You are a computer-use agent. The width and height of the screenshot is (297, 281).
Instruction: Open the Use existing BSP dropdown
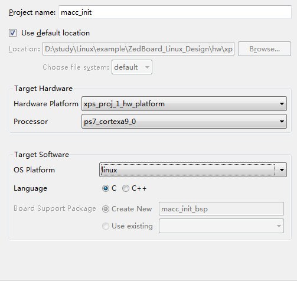[221, 226]
